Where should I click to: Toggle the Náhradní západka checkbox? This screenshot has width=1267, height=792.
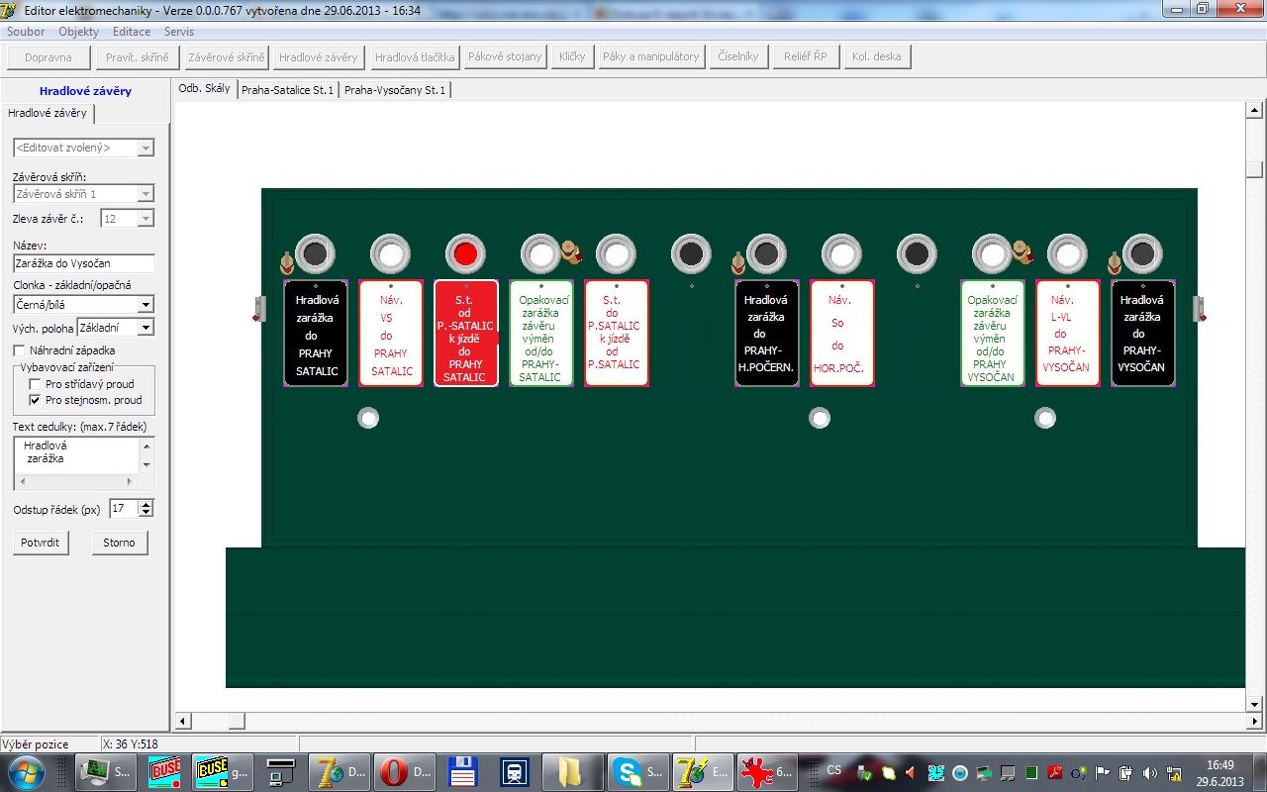pos(19,350)
